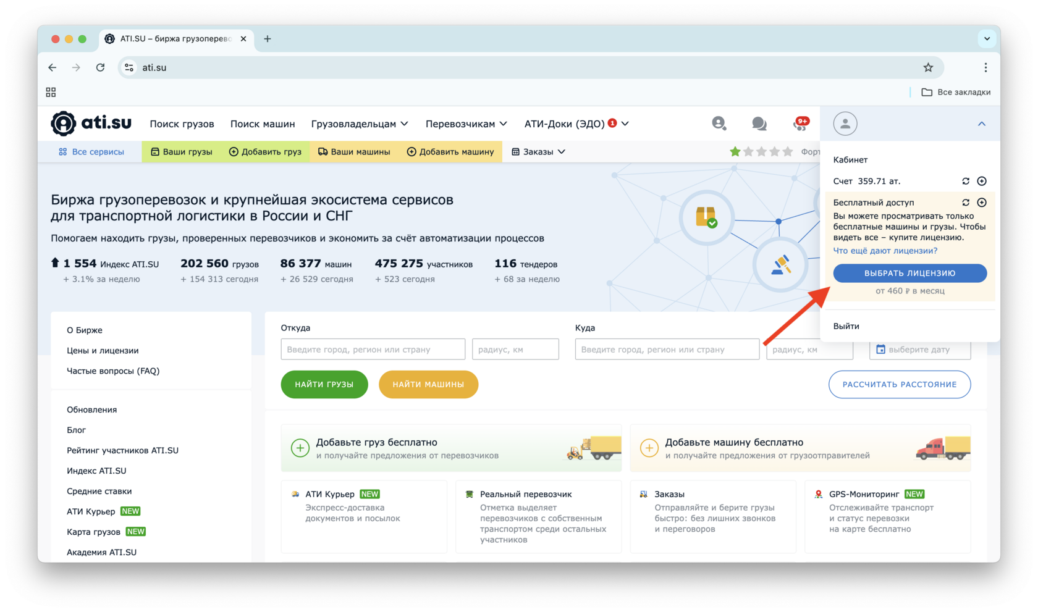Top up account with plus icon
1038x612 pixels.
tap(982, 181)
